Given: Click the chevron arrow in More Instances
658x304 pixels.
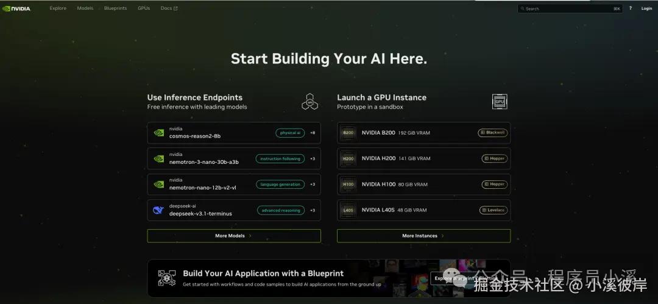Looking at the screenshot, I should [443, 236].
